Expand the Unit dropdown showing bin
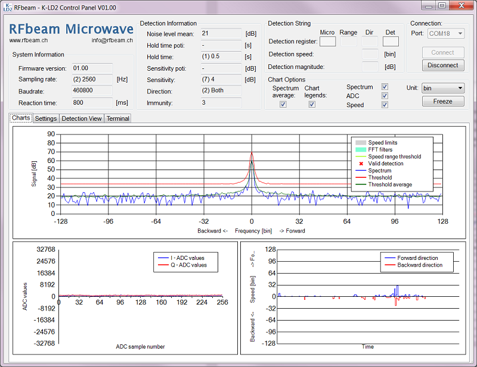This screenshot has width=477, height=367. (x=442, y=88)
